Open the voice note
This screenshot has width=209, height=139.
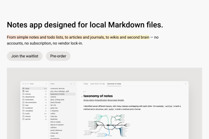52,136
